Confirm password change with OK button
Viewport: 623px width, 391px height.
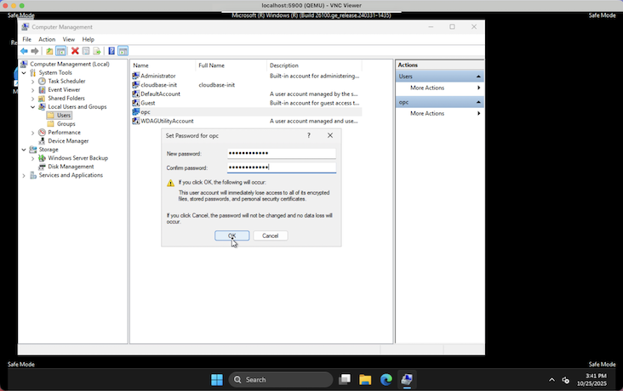231,235
